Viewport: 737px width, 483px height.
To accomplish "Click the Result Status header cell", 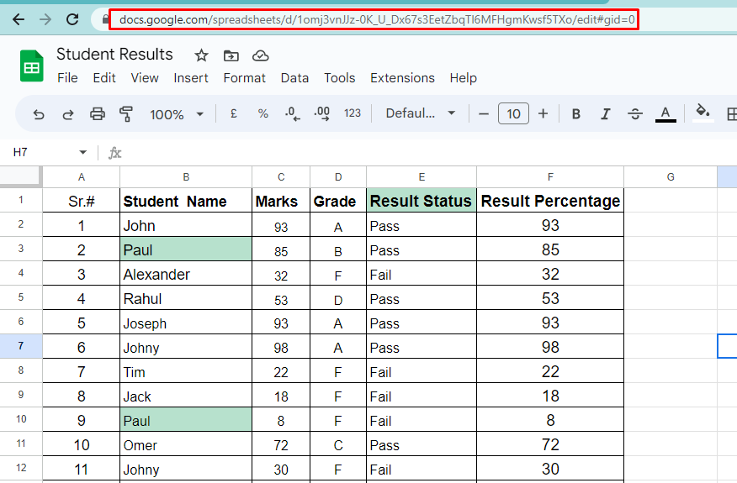I will click(x=422, y=201).
